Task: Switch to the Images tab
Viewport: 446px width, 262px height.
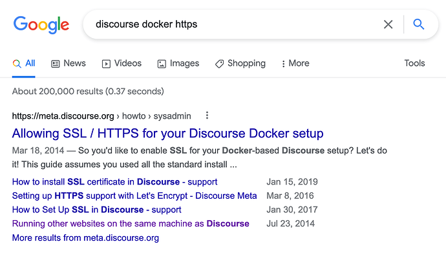Action: point(178,63)
